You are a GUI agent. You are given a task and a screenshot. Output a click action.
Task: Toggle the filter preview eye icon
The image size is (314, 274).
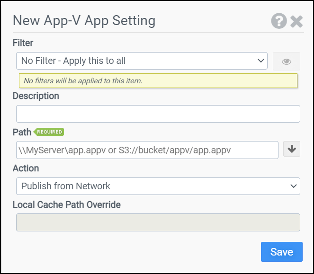click(286, 62)
